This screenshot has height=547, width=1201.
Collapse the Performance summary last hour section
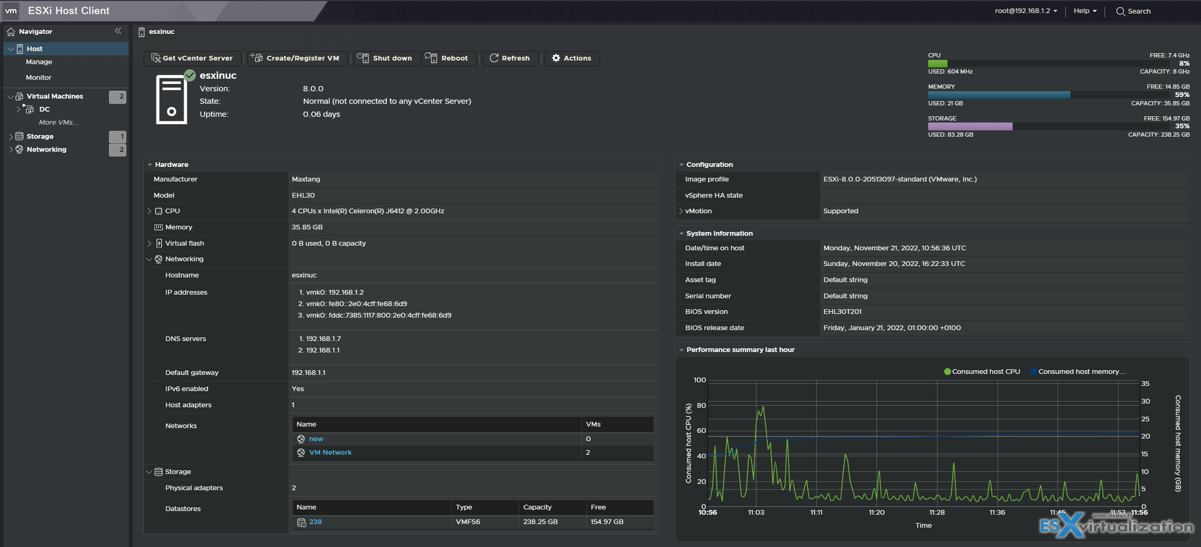(681, 350)
